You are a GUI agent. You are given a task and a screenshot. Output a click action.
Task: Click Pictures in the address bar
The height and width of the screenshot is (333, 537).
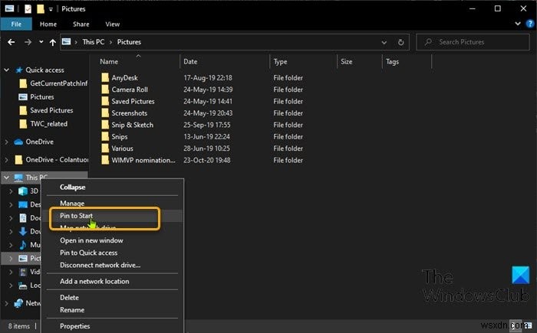(x=129, y=41)
